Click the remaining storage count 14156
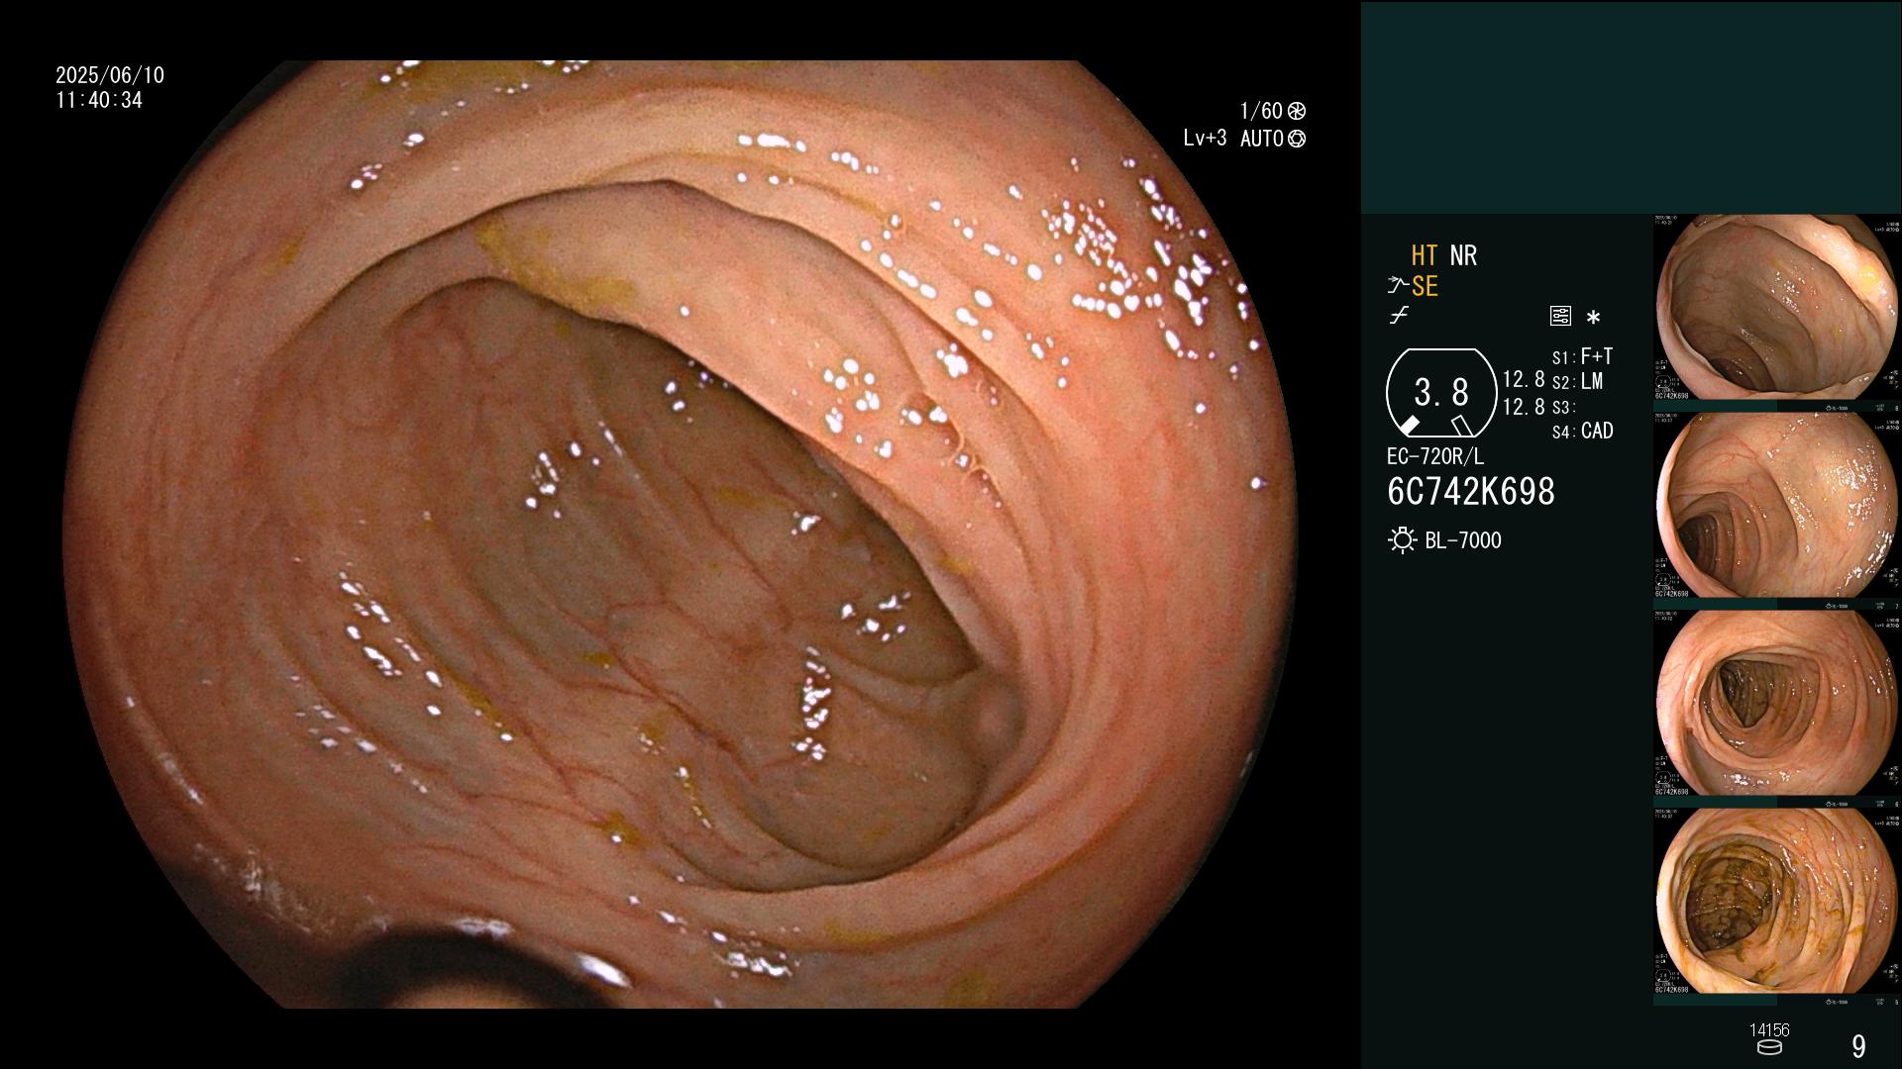The image size is (1902, 1069). (x=1769, y=1030)
